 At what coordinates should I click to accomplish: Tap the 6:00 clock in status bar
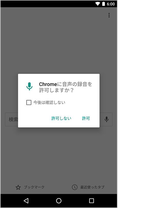111,4
